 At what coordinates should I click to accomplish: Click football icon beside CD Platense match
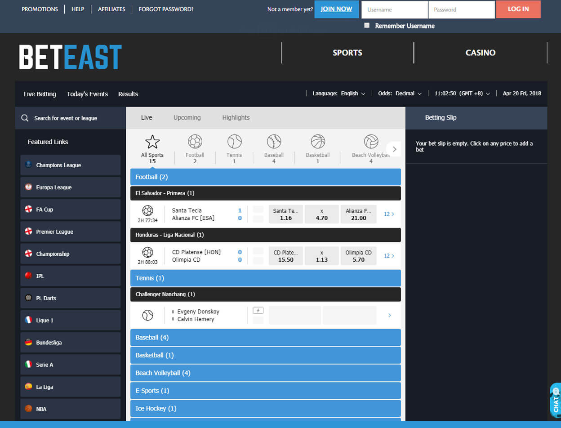147,252
